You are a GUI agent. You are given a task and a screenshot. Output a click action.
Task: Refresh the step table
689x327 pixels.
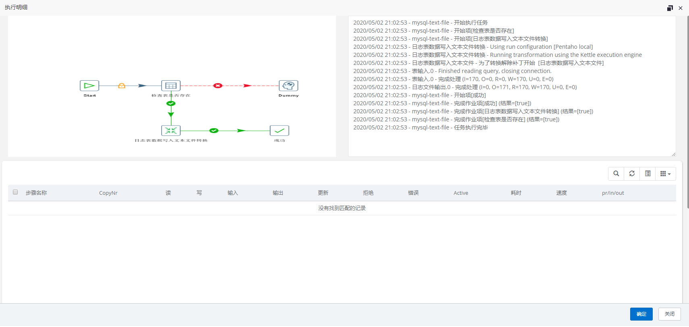point(632,174)
